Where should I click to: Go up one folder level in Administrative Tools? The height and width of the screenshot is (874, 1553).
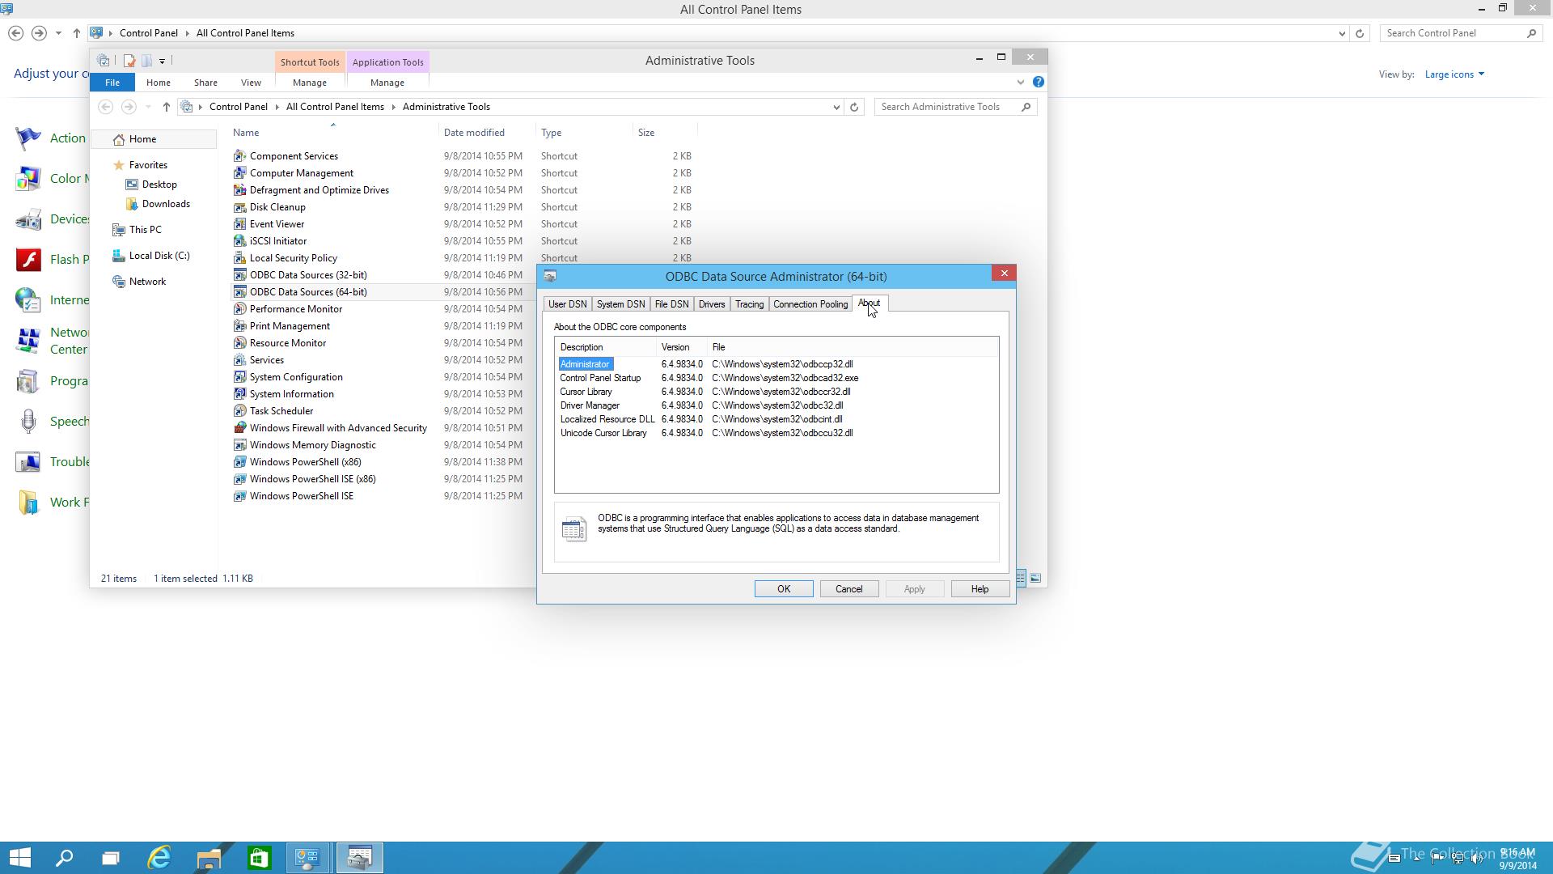[166, 107]
